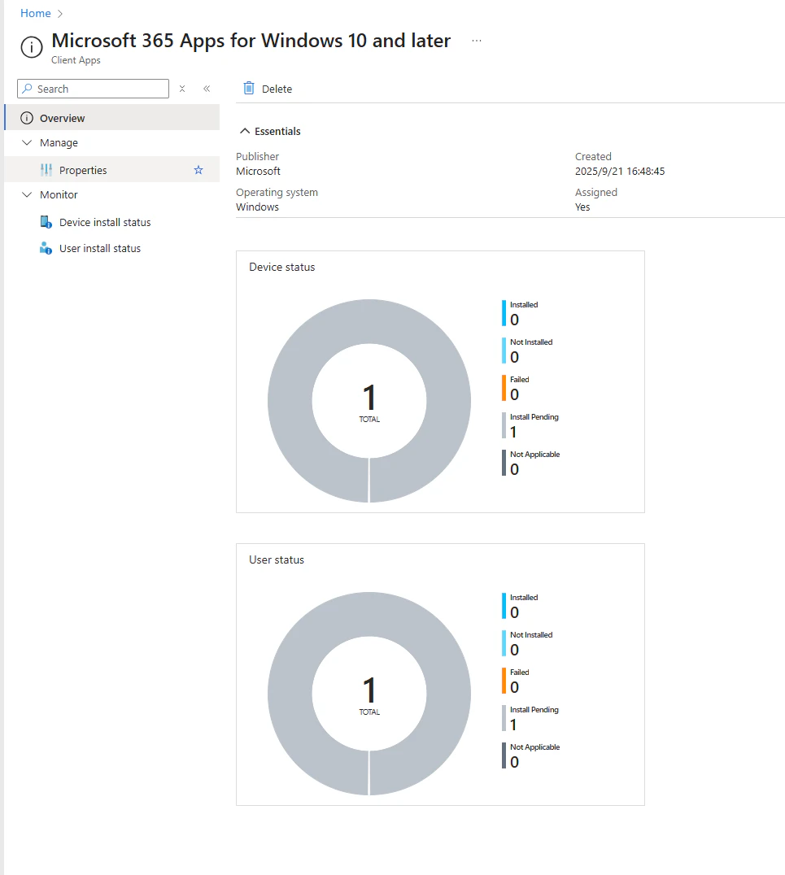Favorite Properties with the star icon
Image resolution: width=785 pixels, height=875 pixels.
[x=198, y=170]
